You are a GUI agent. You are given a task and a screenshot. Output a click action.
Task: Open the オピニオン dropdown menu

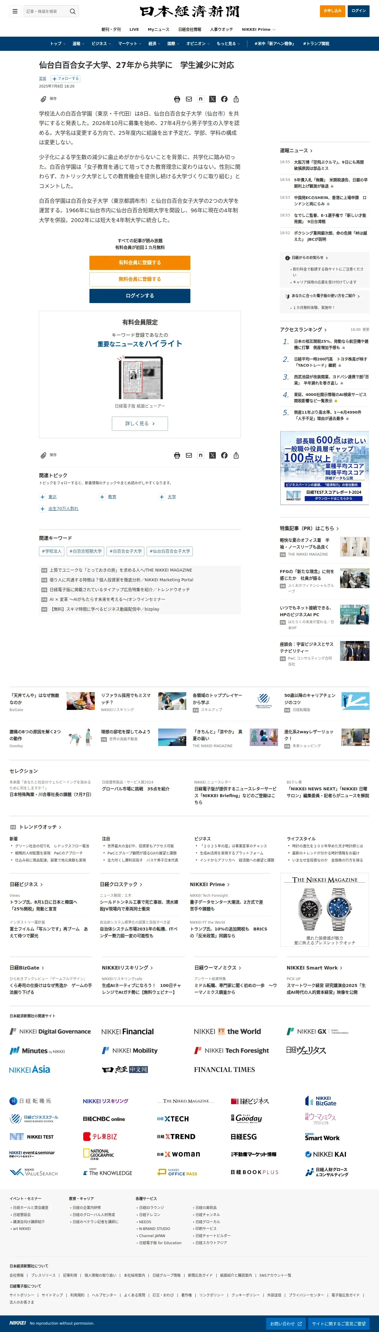[198, 43]
